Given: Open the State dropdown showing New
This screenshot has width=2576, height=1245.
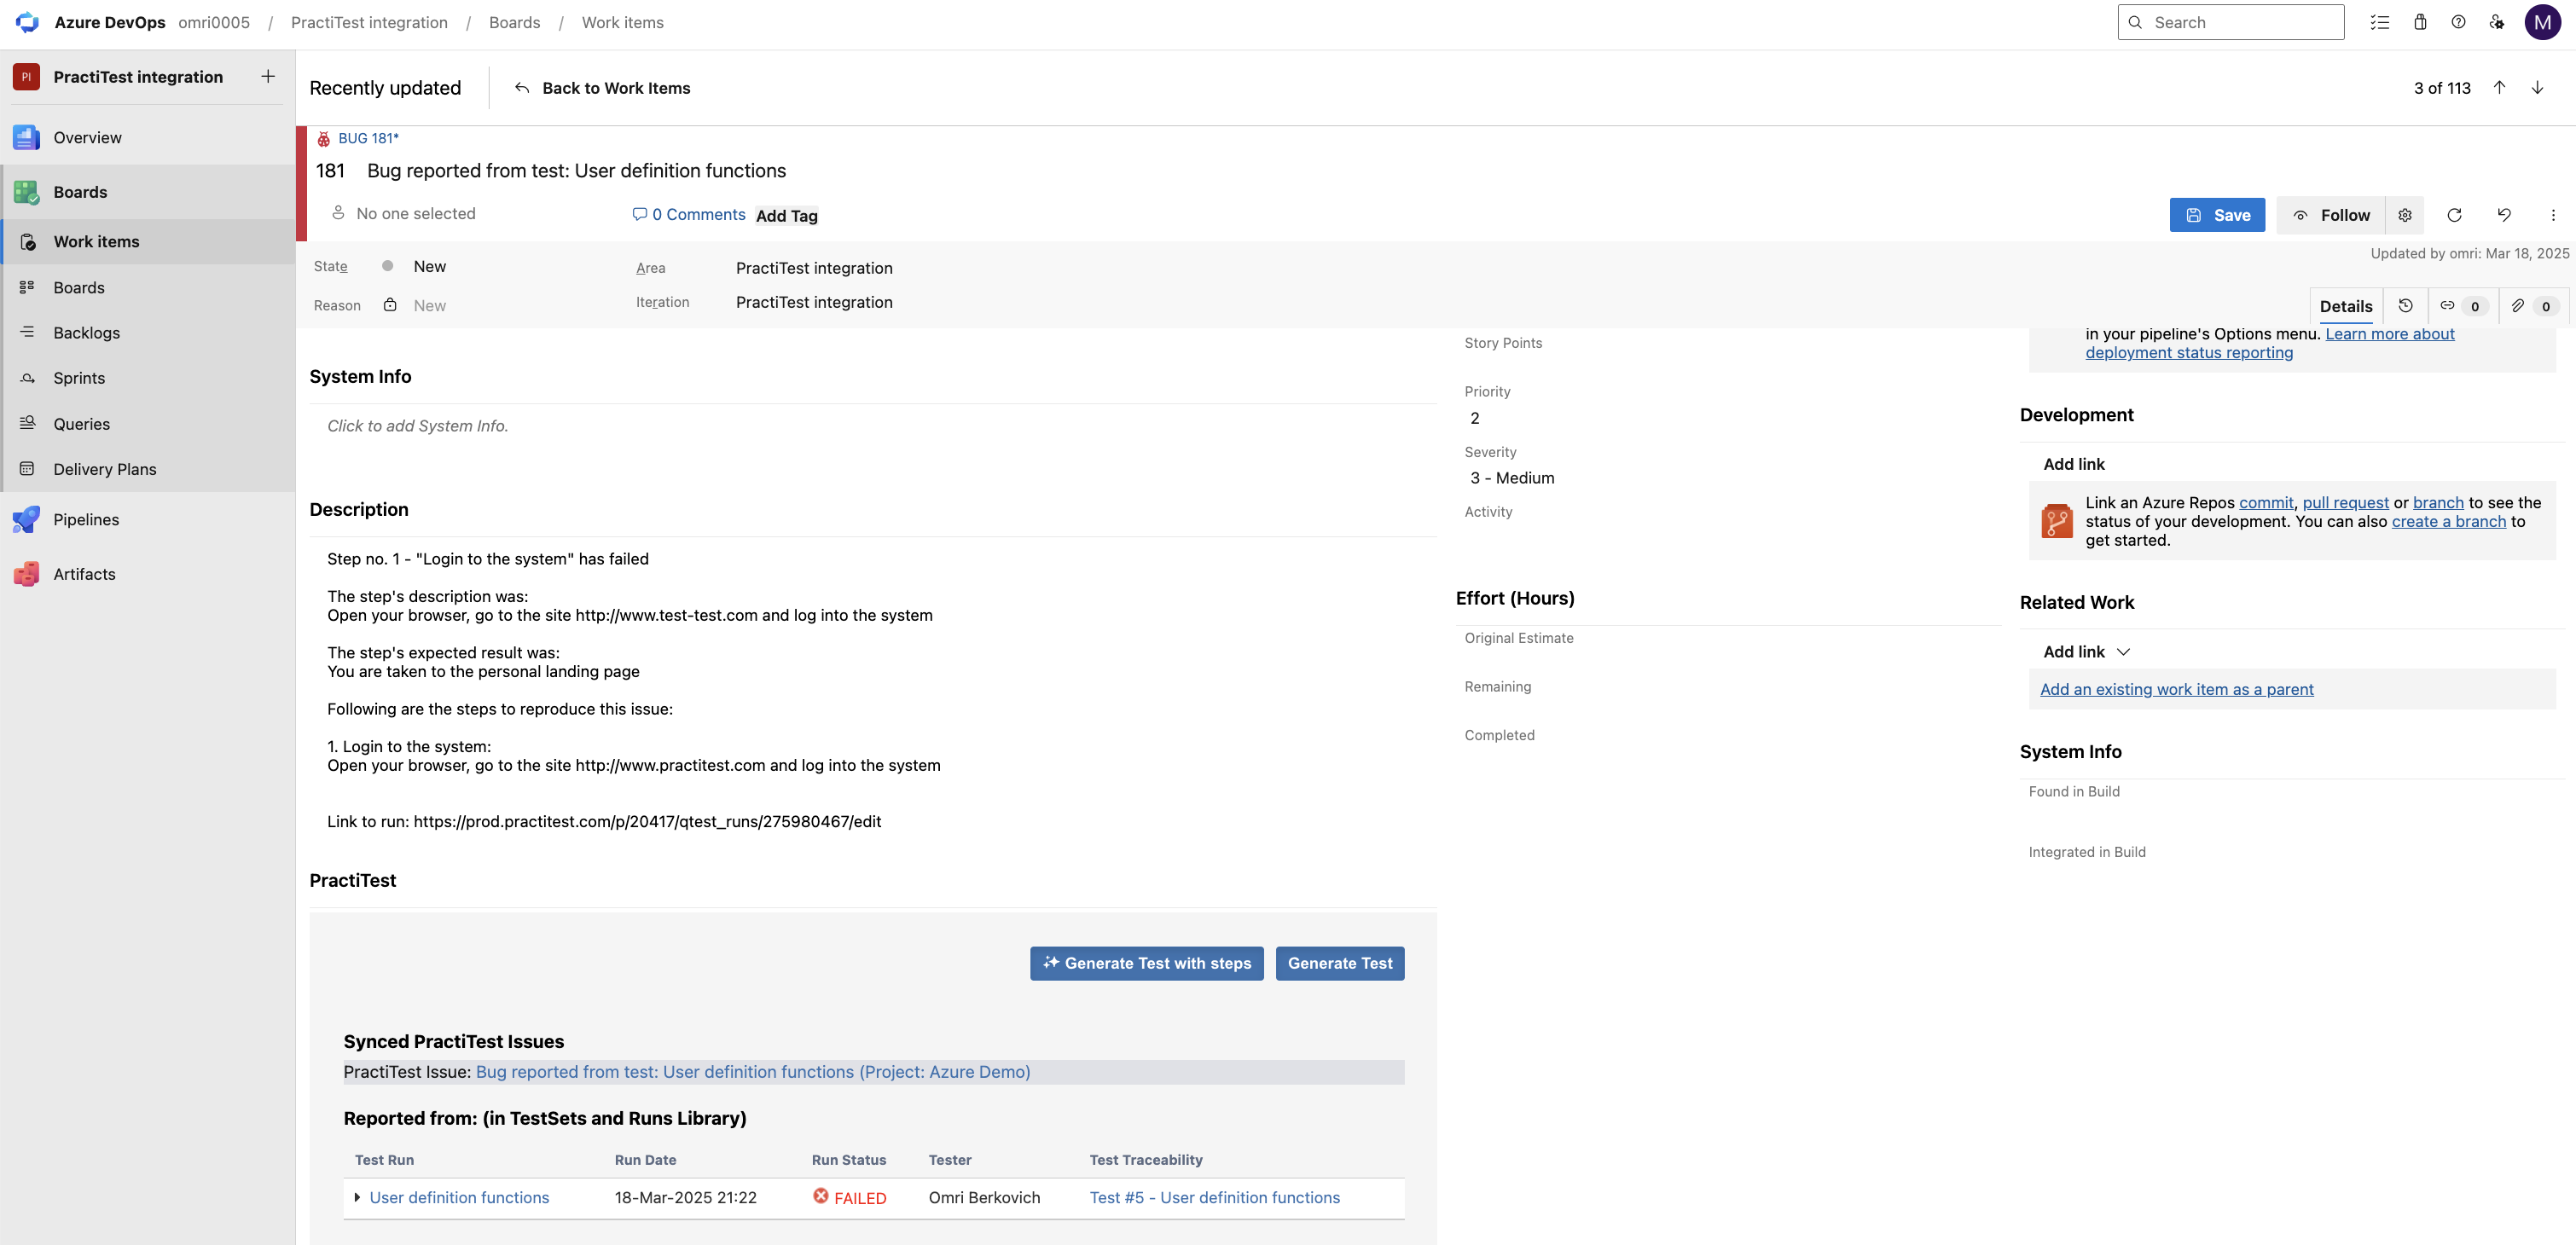Looking at the screenshot, I should point(430,266).
